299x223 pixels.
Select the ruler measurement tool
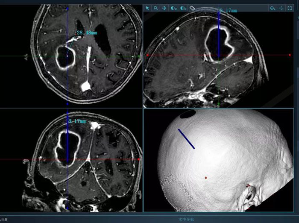(192, 8)
